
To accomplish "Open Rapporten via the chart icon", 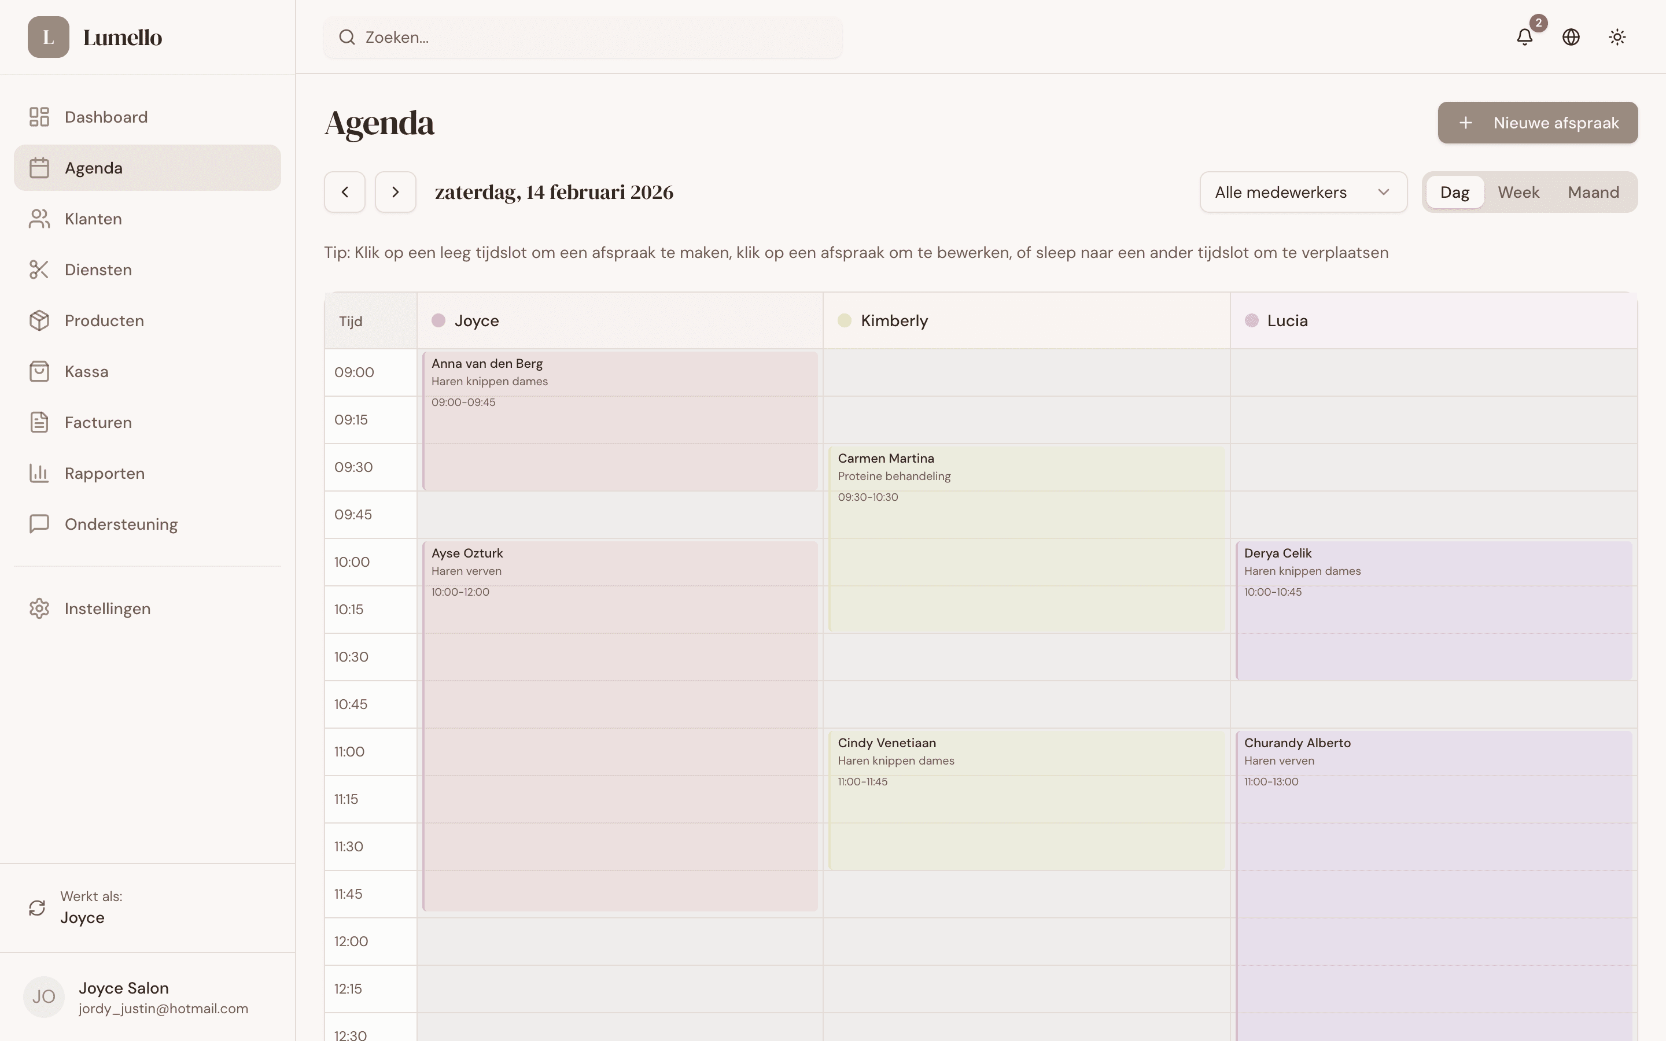I will click(39, 473).
